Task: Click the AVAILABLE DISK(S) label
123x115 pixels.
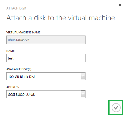Action: [x=19, y=69]
